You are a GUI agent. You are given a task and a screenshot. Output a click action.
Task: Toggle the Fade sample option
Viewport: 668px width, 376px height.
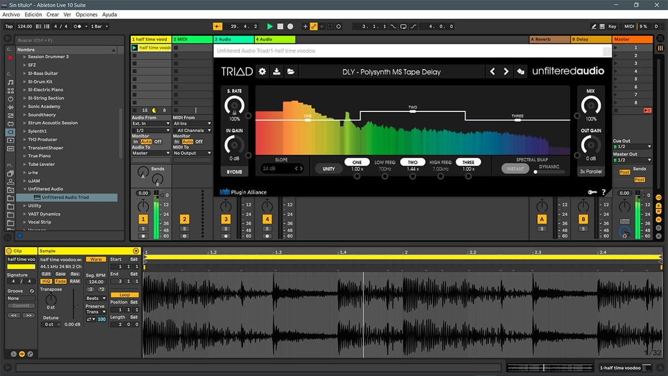pos(60,281)
